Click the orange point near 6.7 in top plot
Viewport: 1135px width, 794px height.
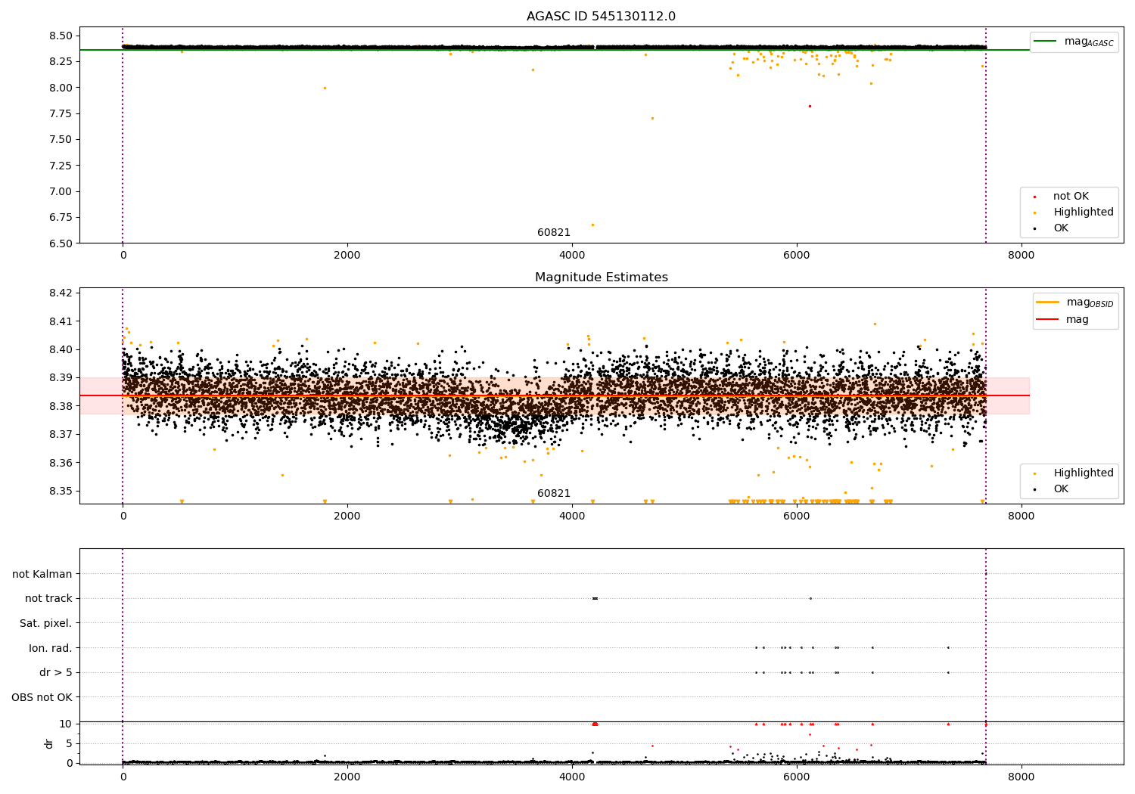[592, 225]
